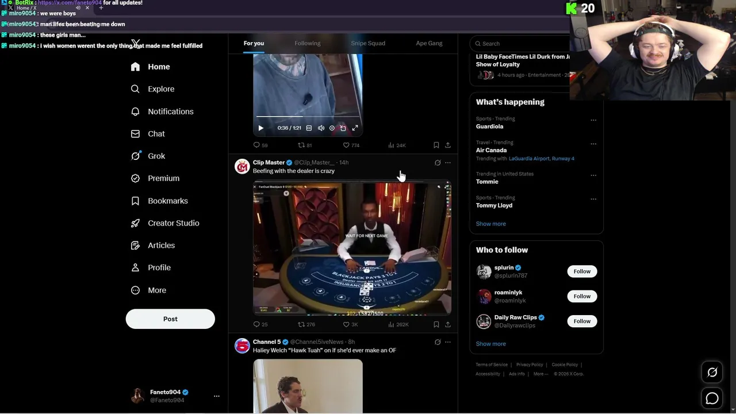This screenshot has width=736, height=414.
Task: Open more options on Clip Master post
Action: pyautogui.click(x=448, y=163)
